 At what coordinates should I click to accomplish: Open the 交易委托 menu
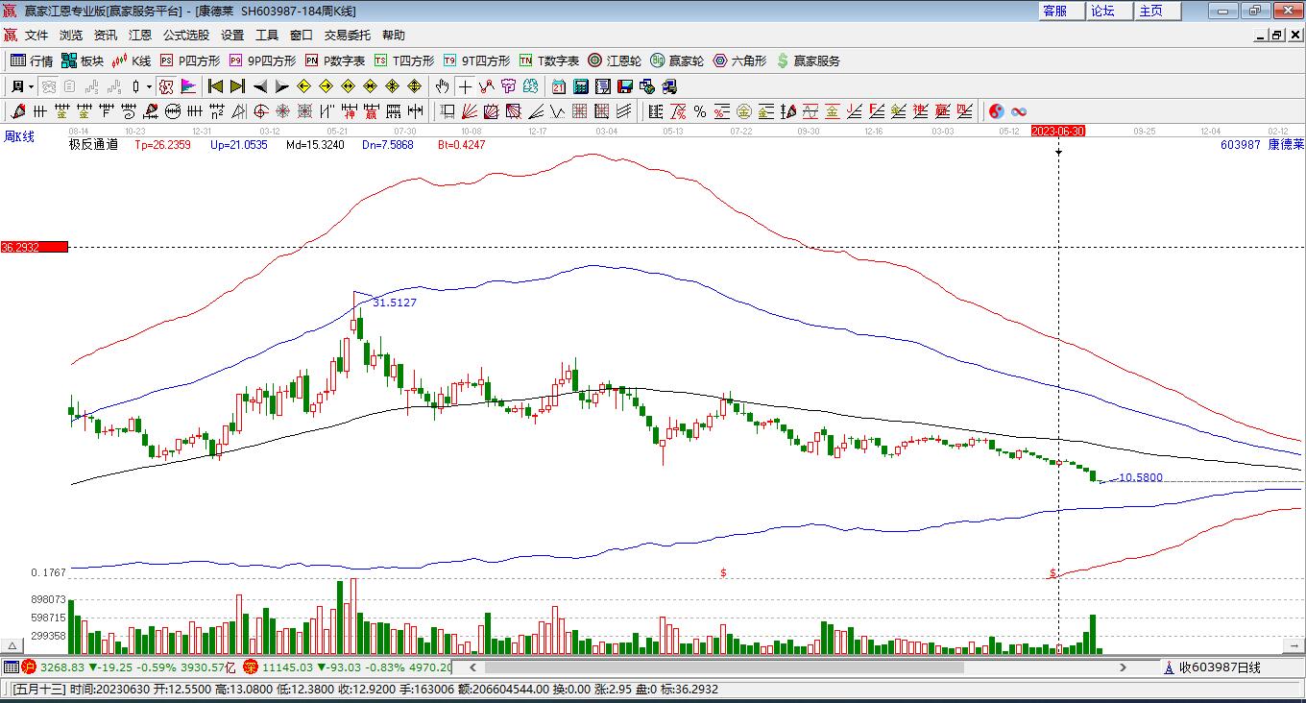[x=347, y=35]
